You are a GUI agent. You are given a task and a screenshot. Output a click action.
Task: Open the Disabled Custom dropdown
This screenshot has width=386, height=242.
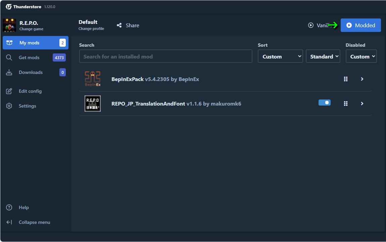click(x=361, y=56)
